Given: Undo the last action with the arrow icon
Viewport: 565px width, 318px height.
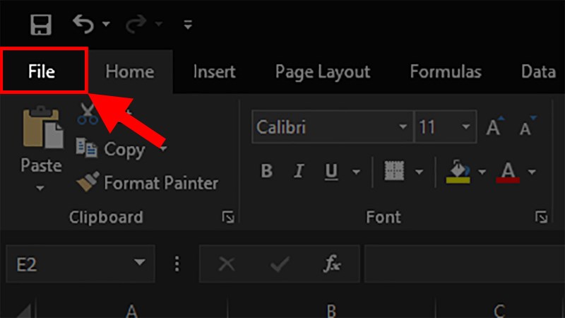Looking at the screenshot, I should [x=83, y=24].
